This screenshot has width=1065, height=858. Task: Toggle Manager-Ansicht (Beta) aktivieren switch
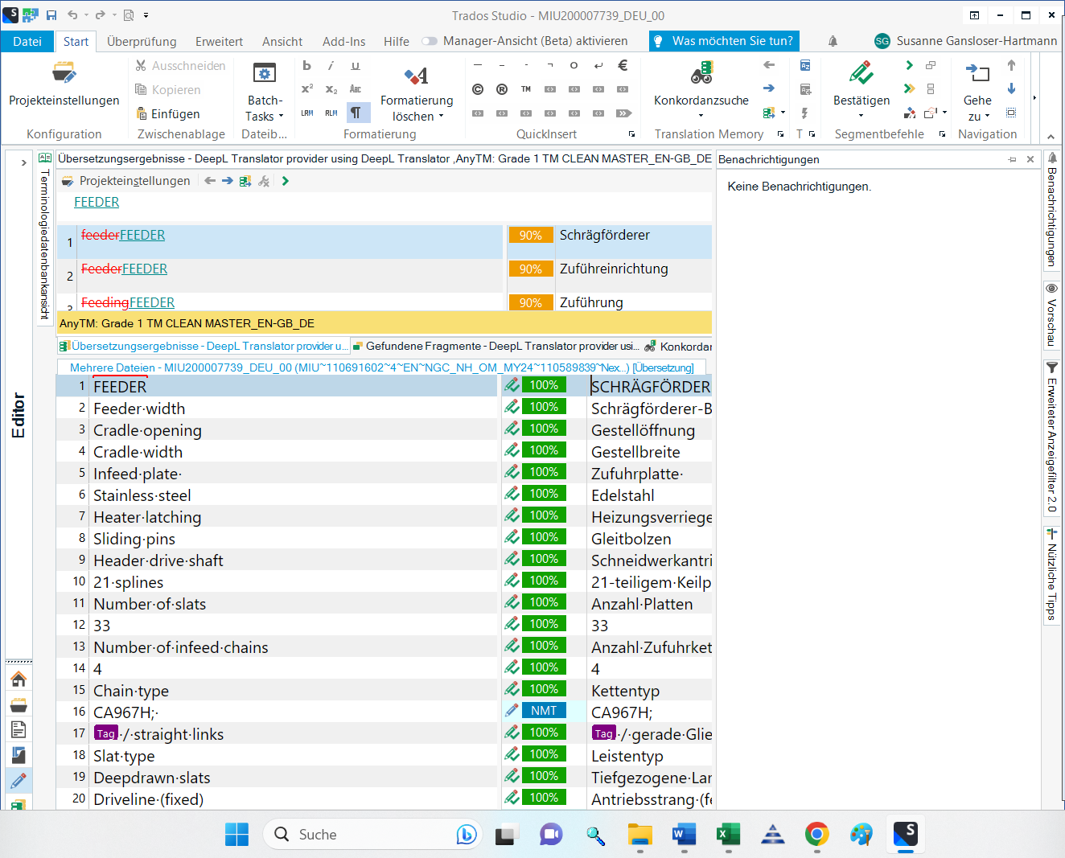tap(430, 41)
